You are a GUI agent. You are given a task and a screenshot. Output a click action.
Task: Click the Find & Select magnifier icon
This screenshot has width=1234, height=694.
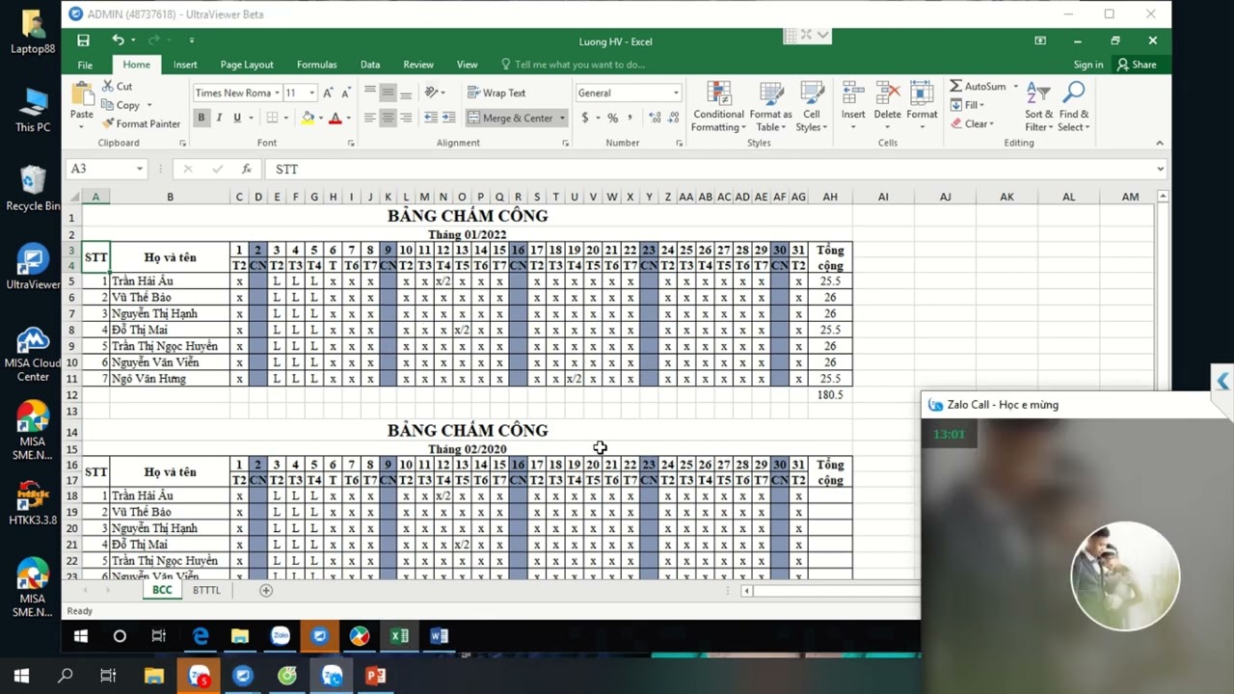pos(1073,106)
